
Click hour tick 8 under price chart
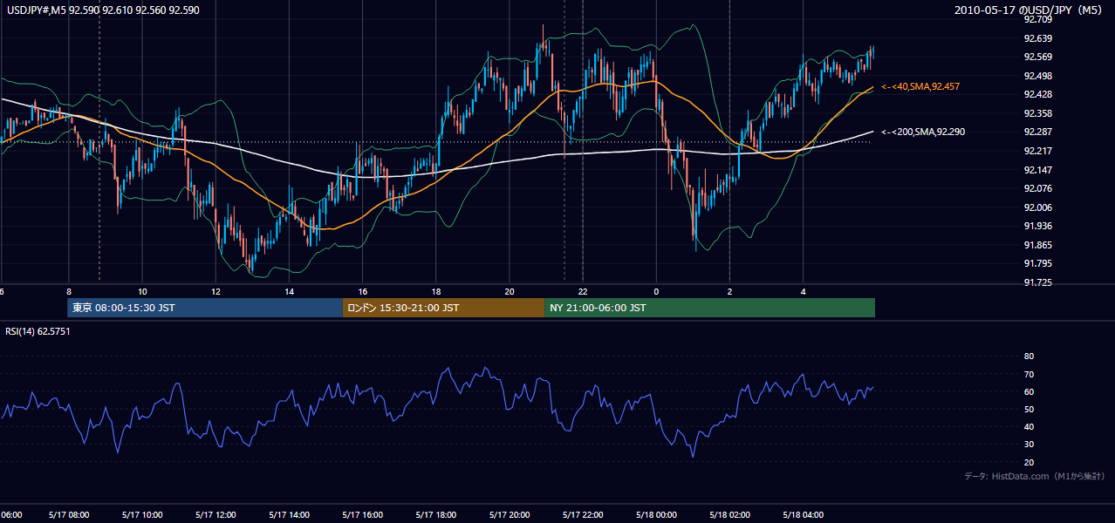click(68, 291)
